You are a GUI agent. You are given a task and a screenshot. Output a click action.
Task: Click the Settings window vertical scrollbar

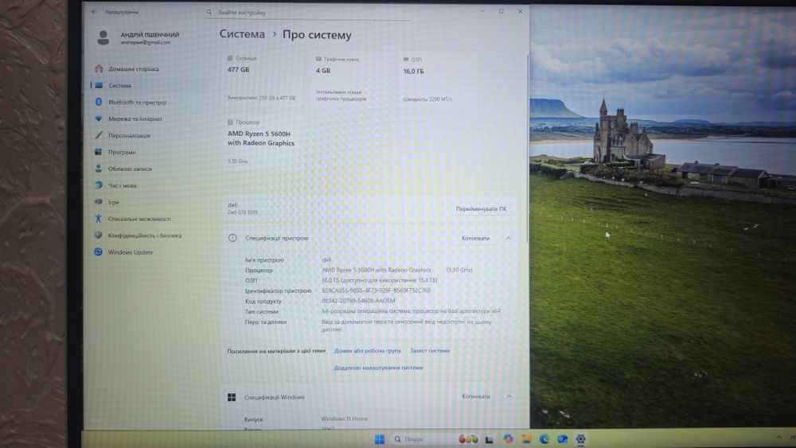pos(528,147)
